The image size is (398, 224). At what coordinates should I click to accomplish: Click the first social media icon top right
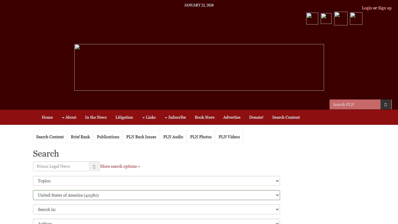click(x=312, y=18)
